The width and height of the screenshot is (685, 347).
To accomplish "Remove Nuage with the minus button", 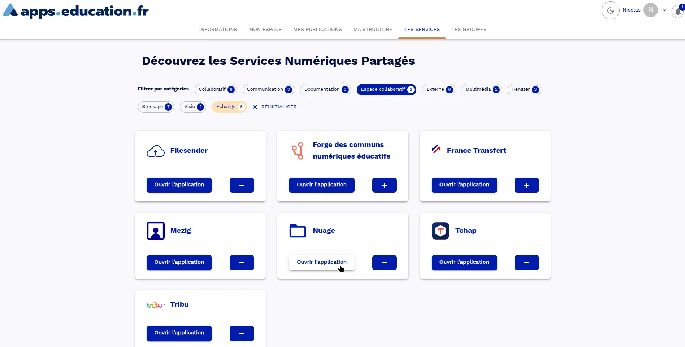I will 385,263.
